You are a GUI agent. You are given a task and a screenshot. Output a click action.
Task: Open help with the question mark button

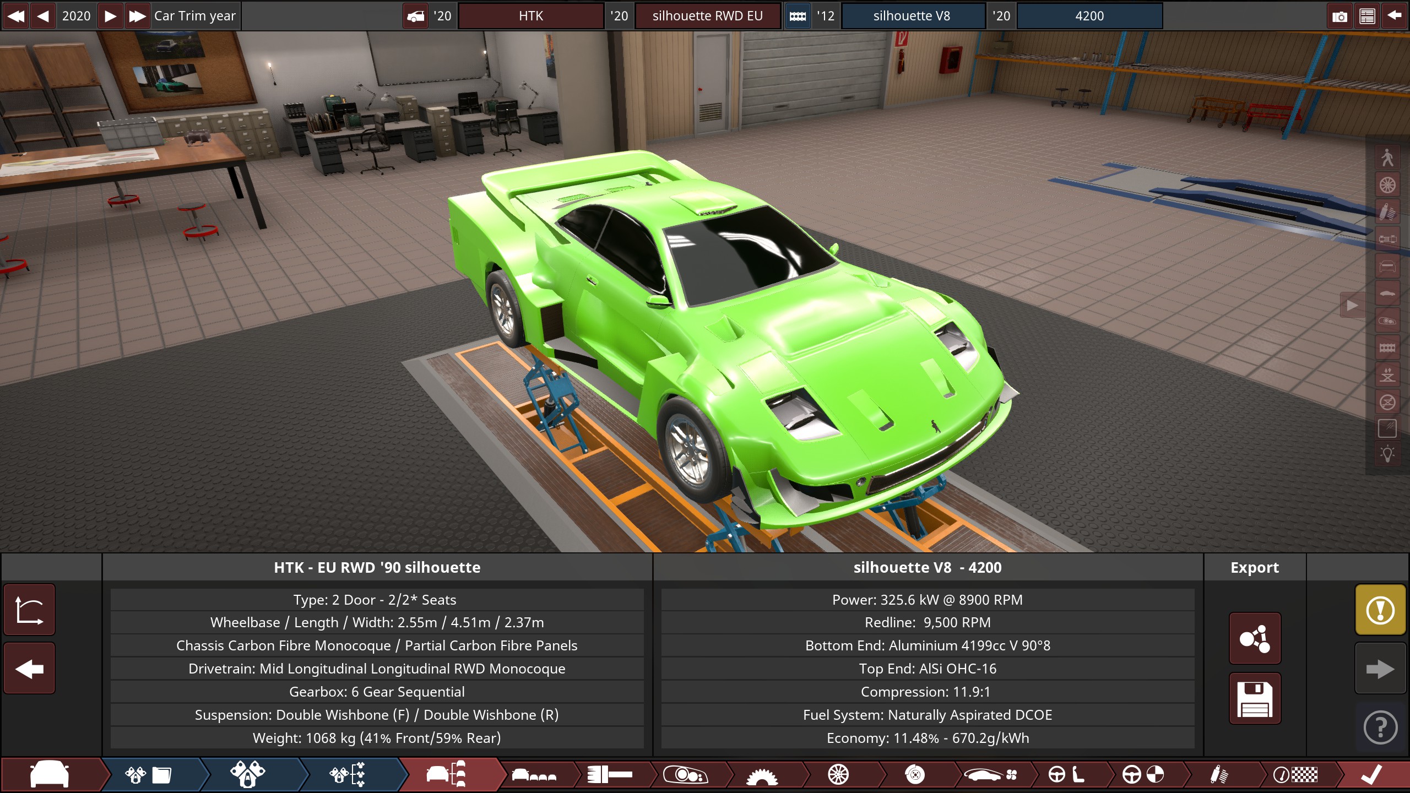pos(1380,727)
